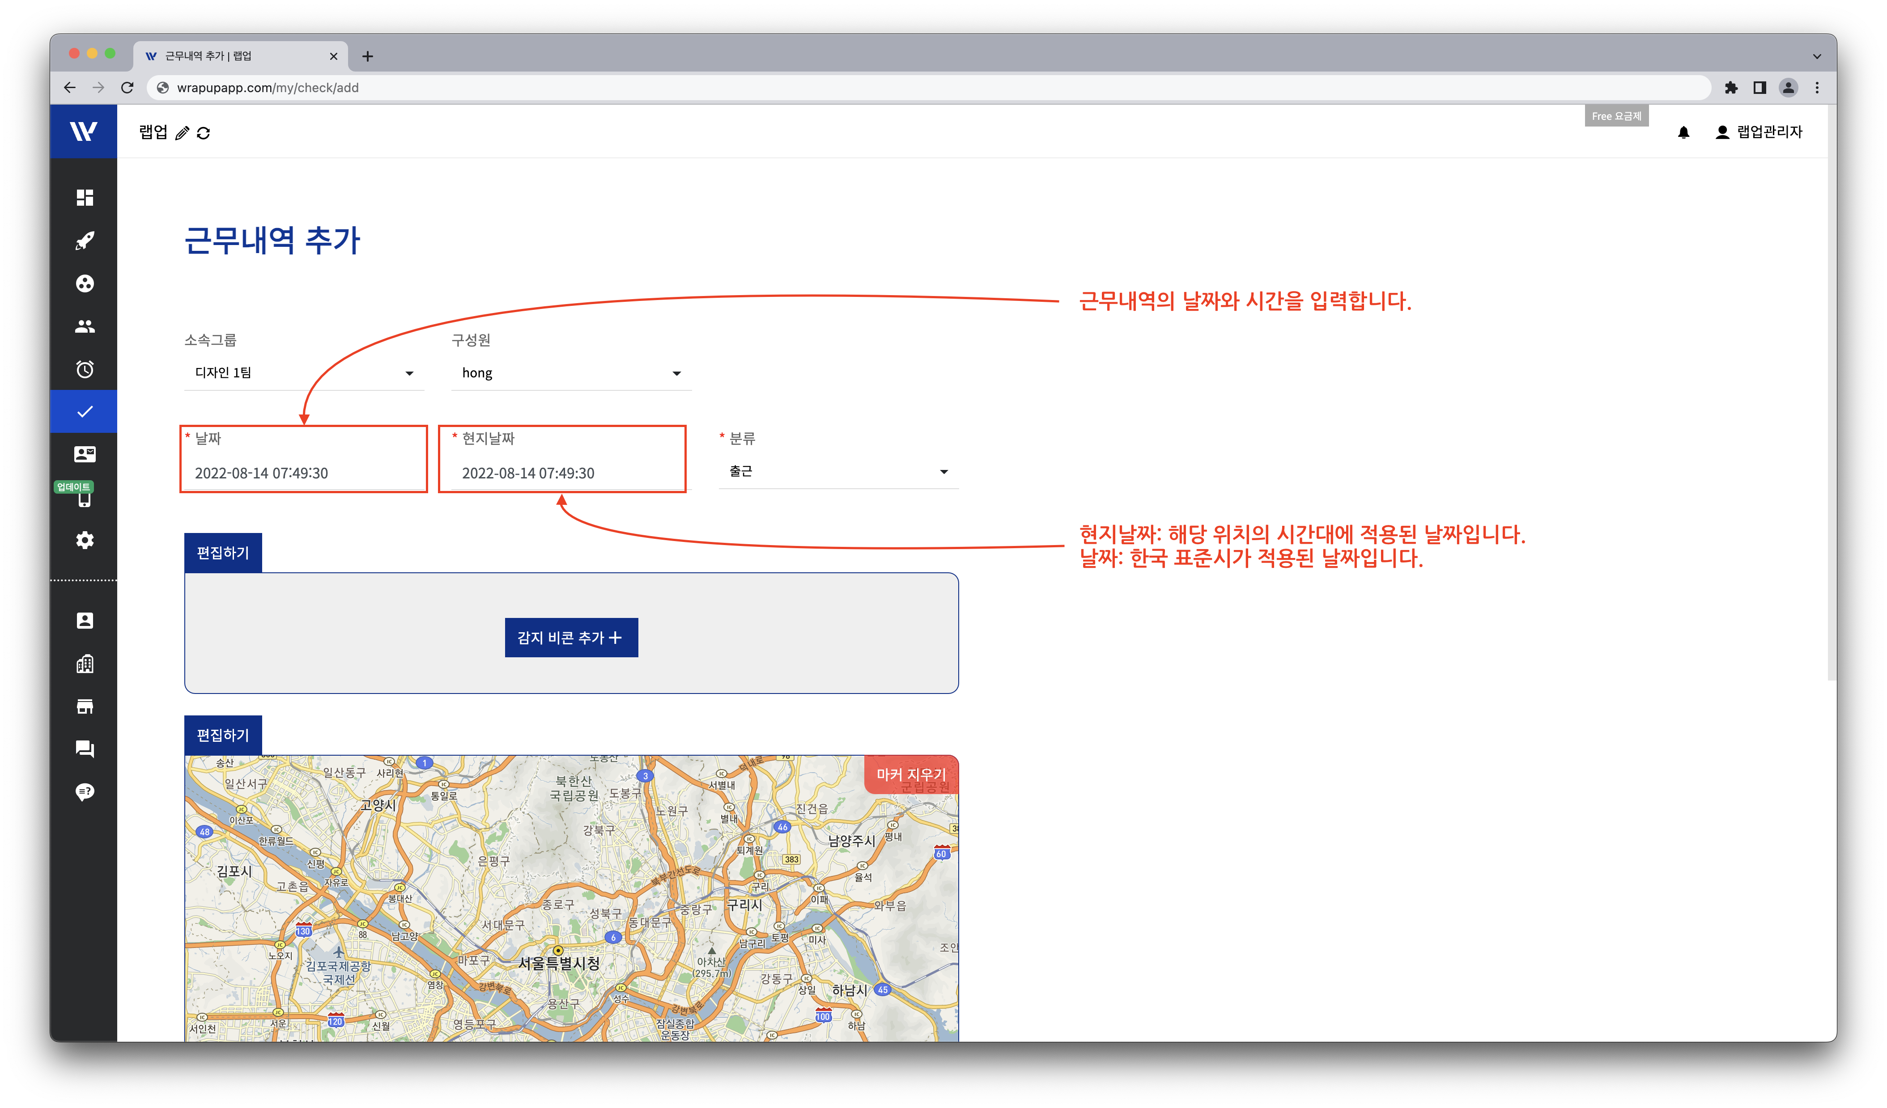Screen dimensions: 1887x1108
Task: Open a new browser tab
Action: [368, 56]
